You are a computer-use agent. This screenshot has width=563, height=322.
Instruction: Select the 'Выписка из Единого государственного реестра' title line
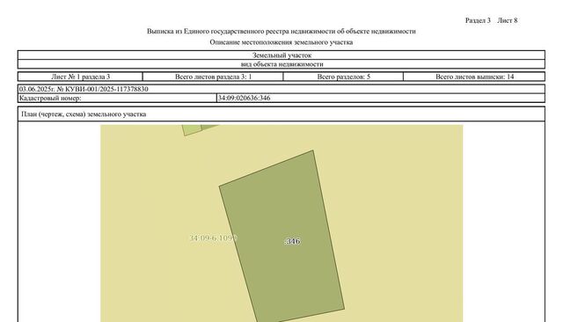[281, 31]
